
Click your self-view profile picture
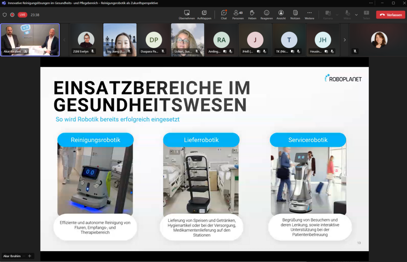click(379, 39)
